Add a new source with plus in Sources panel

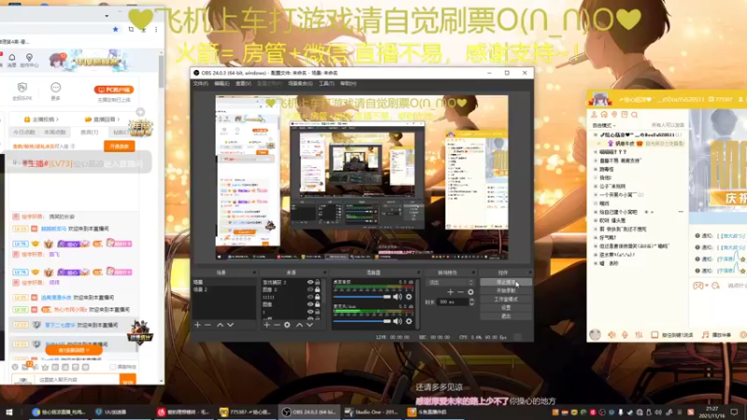[267, 325]
